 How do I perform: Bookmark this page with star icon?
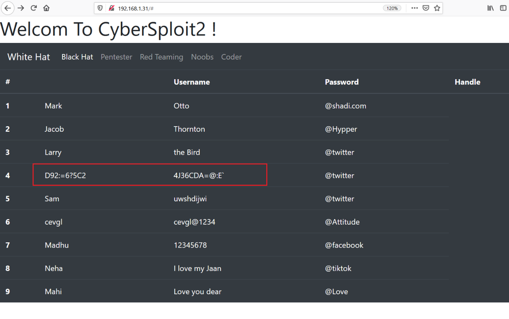[x=437, y=8]
